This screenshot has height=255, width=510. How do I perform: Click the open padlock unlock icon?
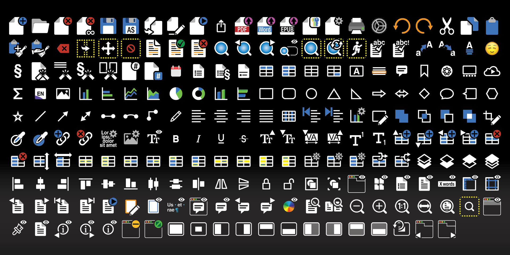click(x=289, y=184)
